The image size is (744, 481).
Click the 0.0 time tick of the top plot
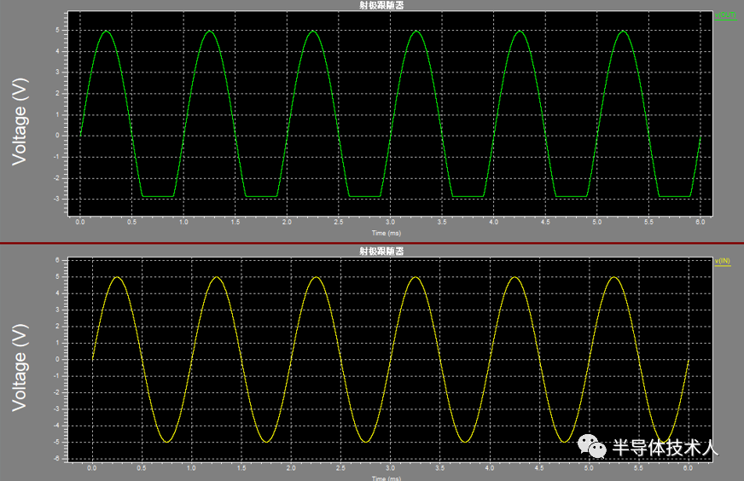[x=80, y=222]
